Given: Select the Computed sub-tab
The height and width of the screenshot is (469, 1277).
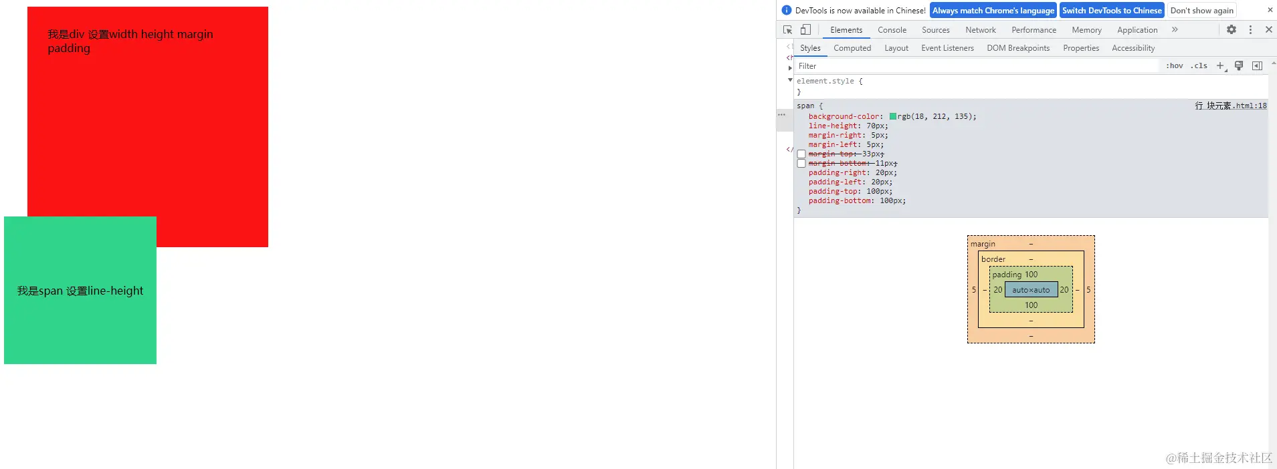Looking at the screenshot, I should tap(852, 48).
